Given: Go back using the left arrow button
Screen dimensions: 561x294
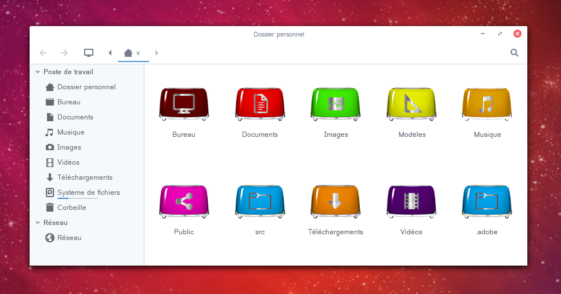Looking at the screenshot, I should coord(43,53).
